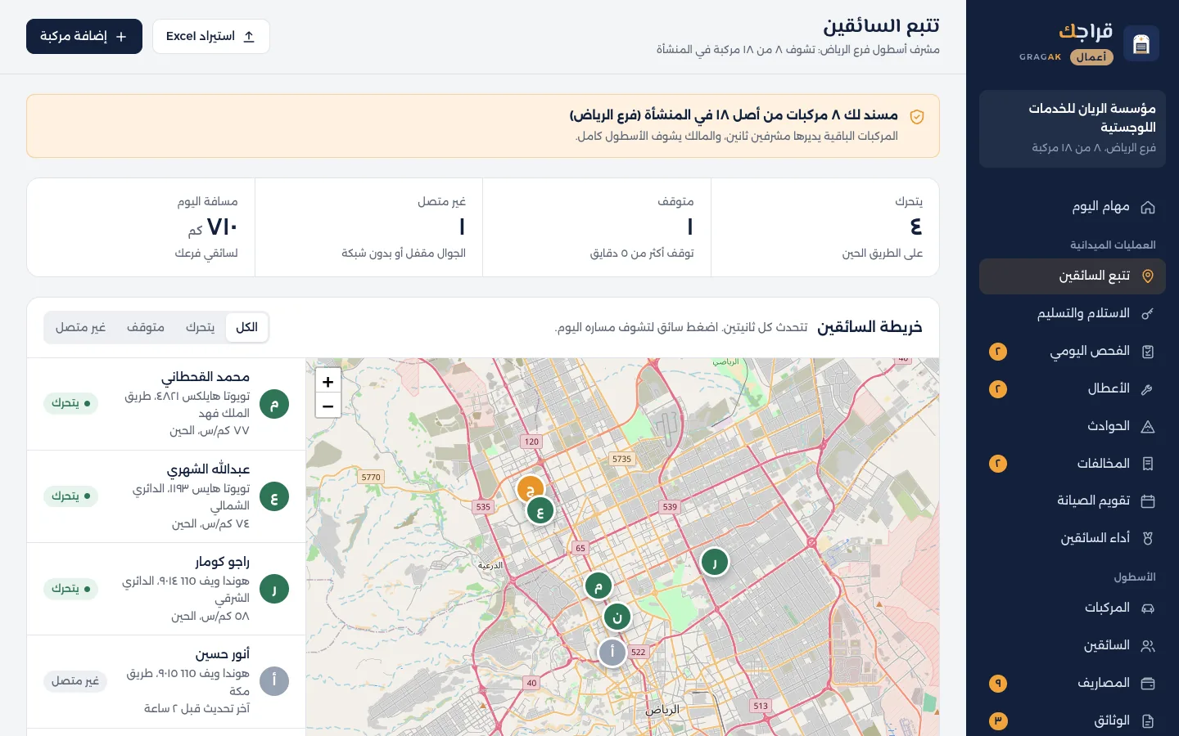Click the أعمال badge beside GRAGAK
The height and width of the screenshot is (736, 1179).
[1091, 57]
